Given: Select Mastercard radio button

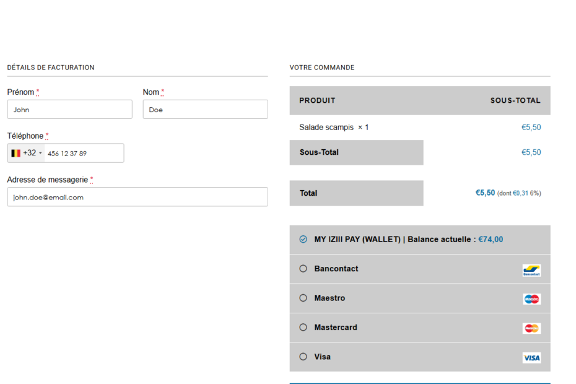Looking at the screenshot, I should pyautogui.click(x=303, y=328).
